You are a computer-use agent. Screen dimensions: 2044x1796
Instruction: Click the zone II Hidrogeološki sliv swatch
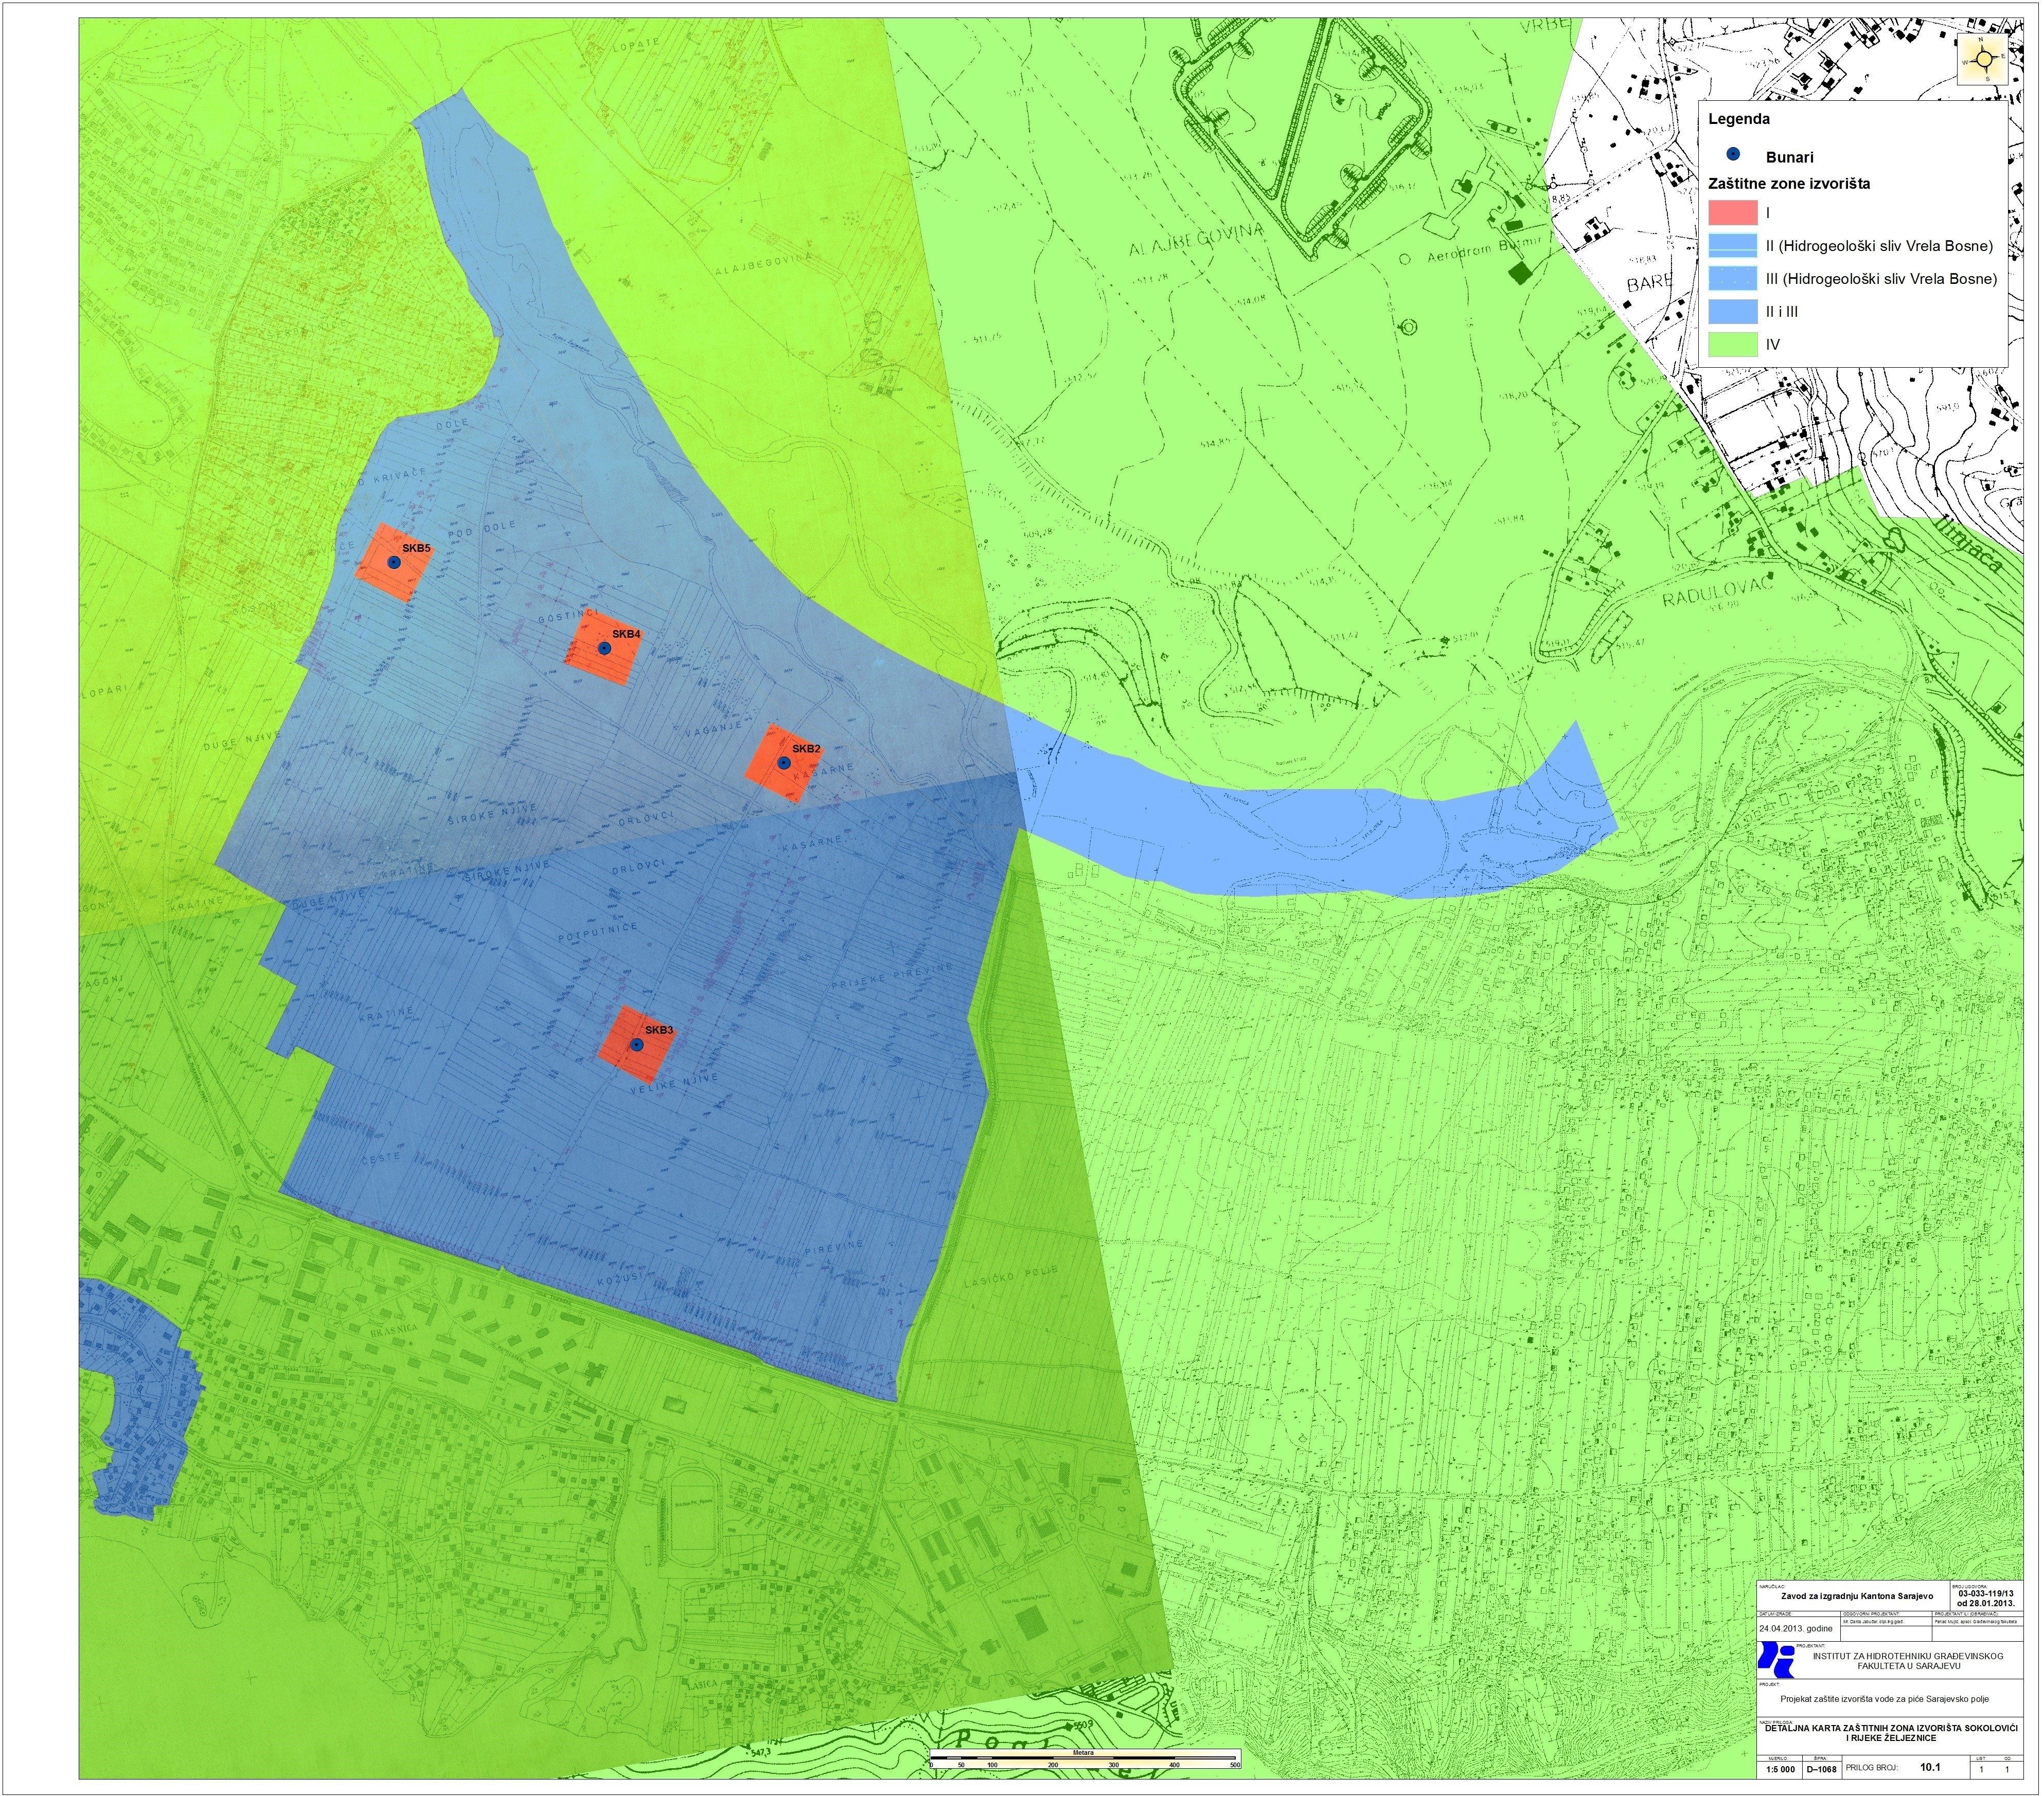[x=1732, y=246]
